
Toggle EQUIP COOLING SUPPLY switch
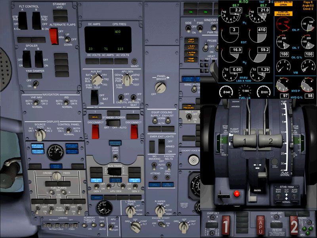(155, 121)
